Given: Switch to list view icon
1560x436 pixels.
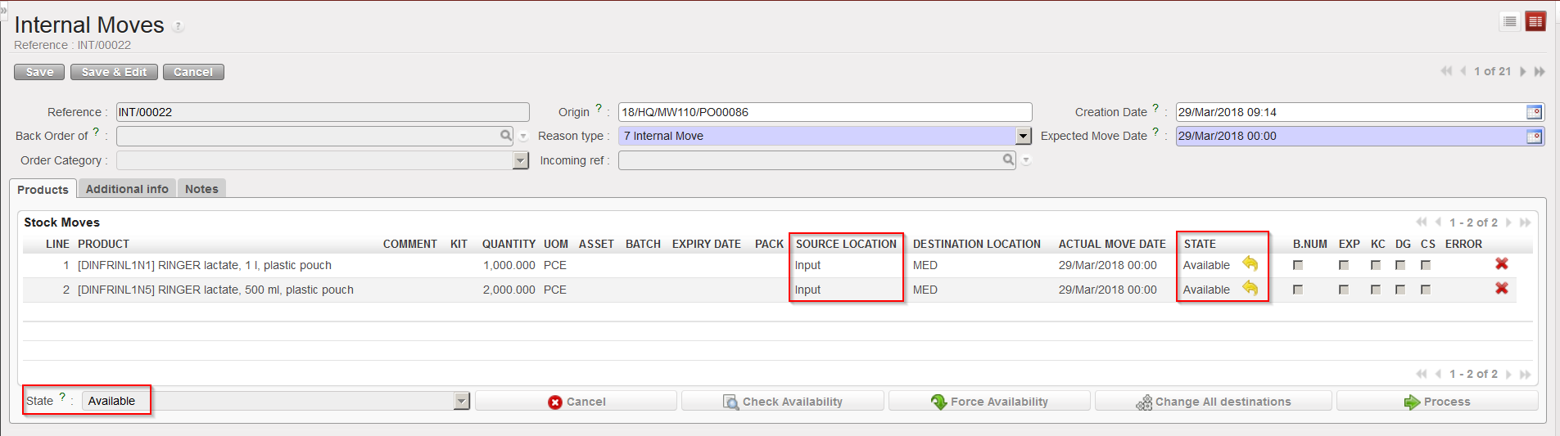Looking at the screenshot, I should point(1510,22).
